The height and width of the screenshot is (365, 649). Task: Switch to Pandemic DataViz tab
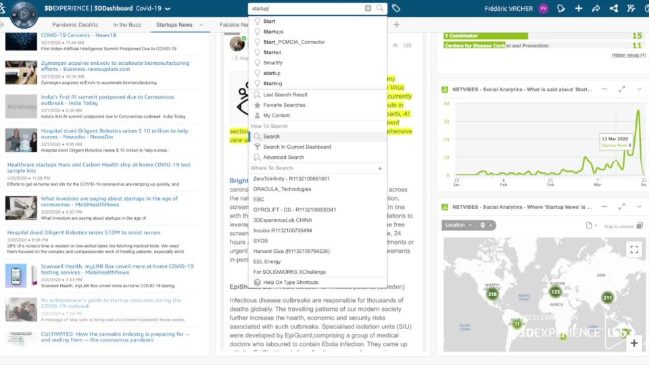pyautogui.click(x=75, y=25)
